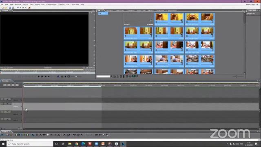The width and height of the screenshot is (261, 147).
Task: Open the Edit menu
Action: tap(7, 4)
